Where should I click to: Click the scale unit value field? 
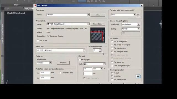pyautogui.click(x=88, y=74)
